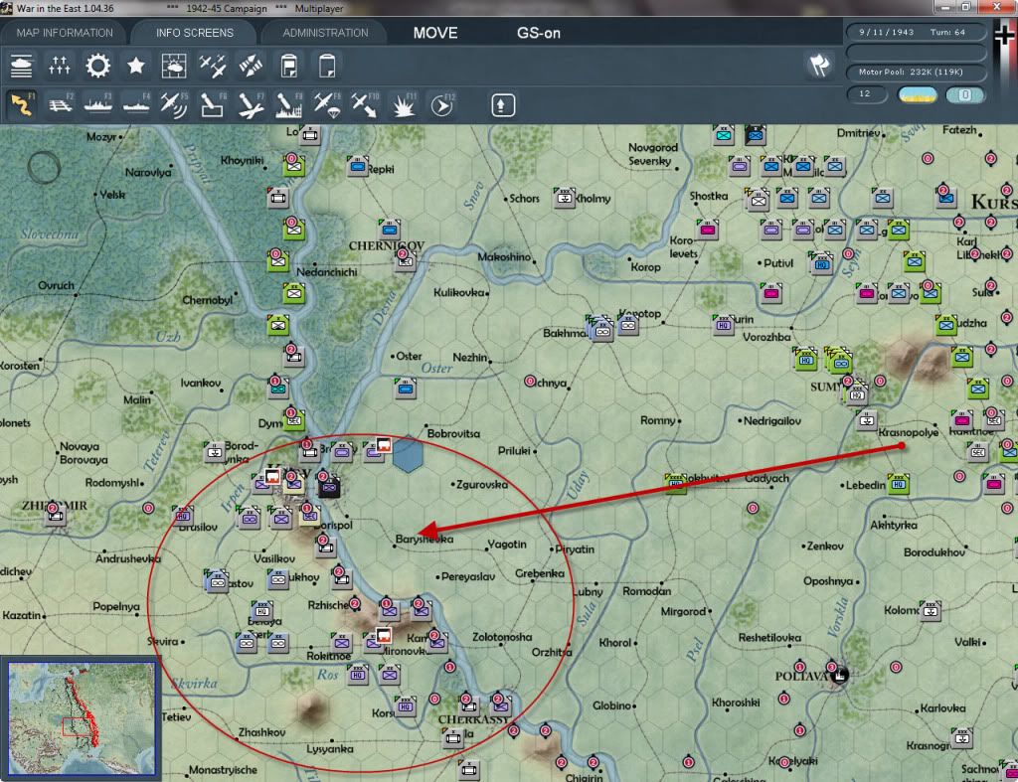Select the unit counter next to Repki

[358, 166]
